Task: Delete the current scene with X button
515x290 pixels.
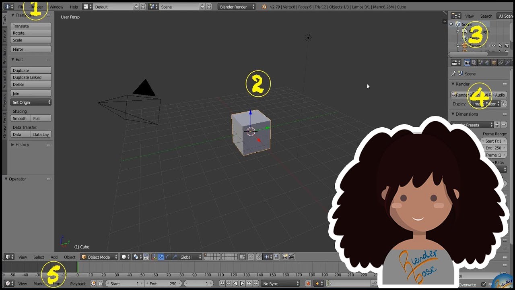Action: click(x=209, y=7)
